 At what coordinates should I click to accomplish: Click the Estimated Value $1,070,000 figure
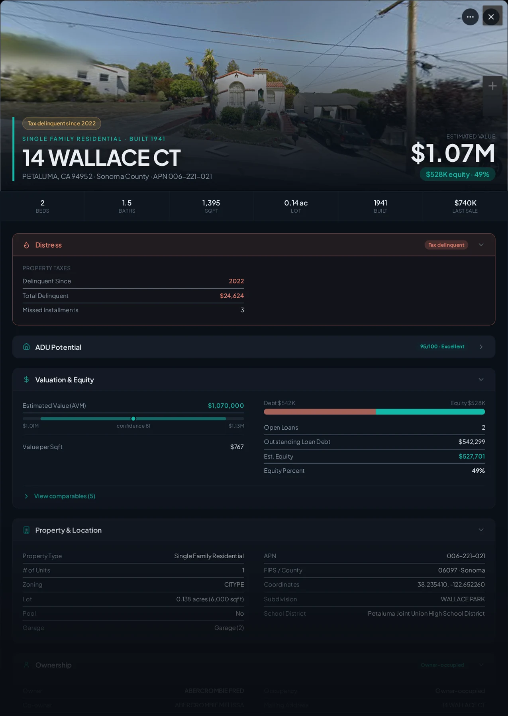[x=226, y=405]
